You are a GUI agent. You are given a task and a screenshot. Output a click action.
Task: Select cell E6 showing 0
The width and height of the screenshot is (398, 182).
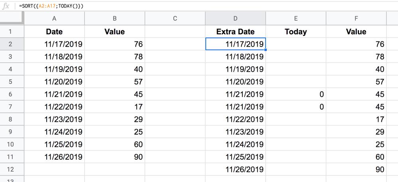pyautogui.click(x=296, y=94)
